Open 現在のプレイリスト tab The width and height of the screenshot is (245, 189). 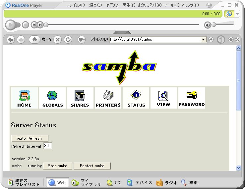coord(24,183)
